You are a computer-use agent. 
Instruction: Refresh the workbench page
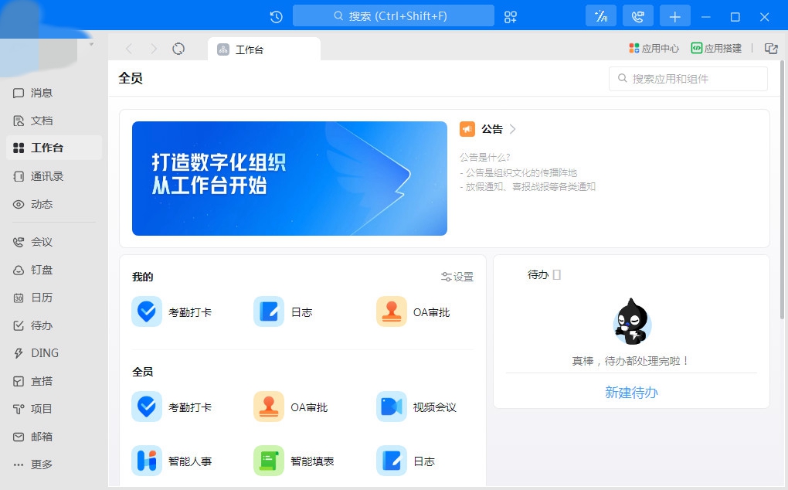(178, 49)
